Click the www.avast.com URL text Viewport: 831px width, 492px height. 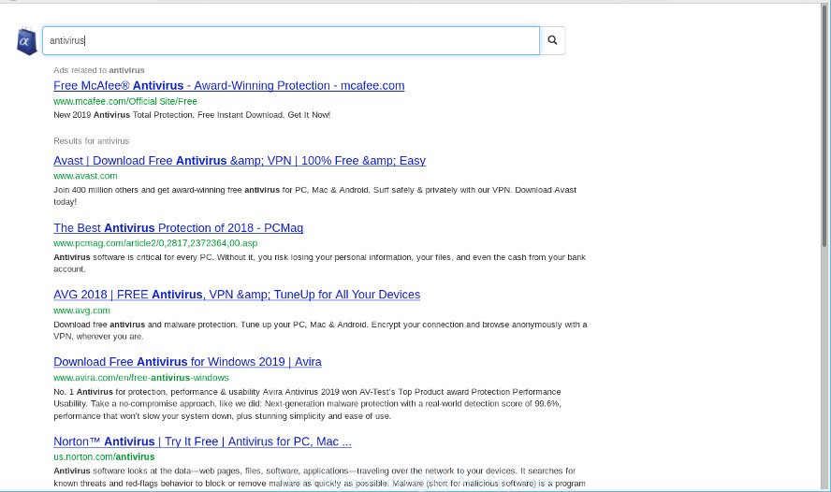click(x=85, y=176)
